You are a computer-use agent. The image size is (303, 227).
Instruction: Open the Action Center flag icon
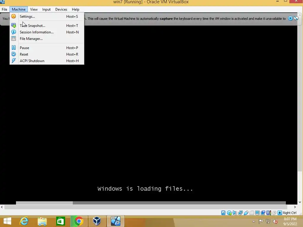tap(261, 221)
